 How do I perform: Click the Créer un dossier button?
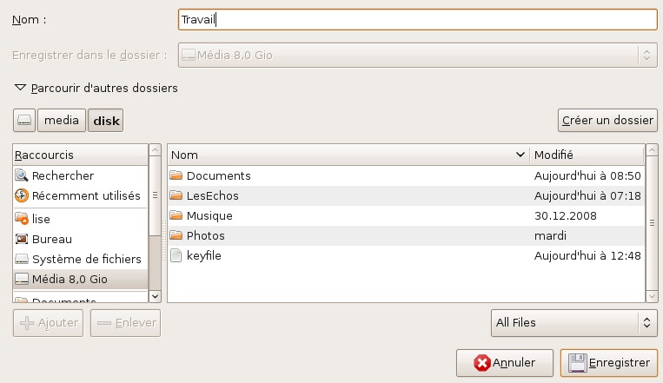[x=607, y=120]
